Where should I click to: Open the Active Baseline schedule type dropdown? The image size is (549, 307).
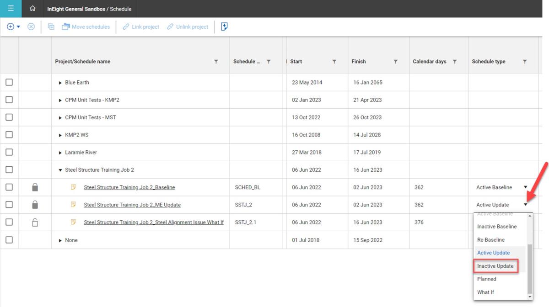coord(525,187)
